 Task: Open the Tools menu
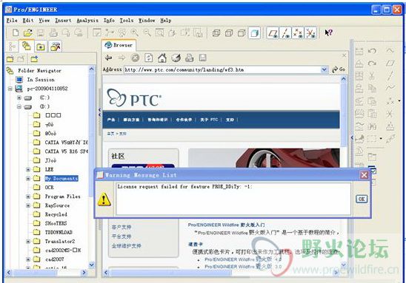pyautogui.click(x=127, y=21)
